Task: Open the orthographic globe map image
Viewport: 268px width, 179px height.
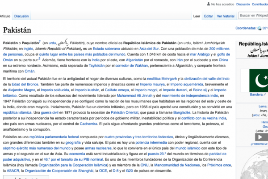Action: coord(255,164)
